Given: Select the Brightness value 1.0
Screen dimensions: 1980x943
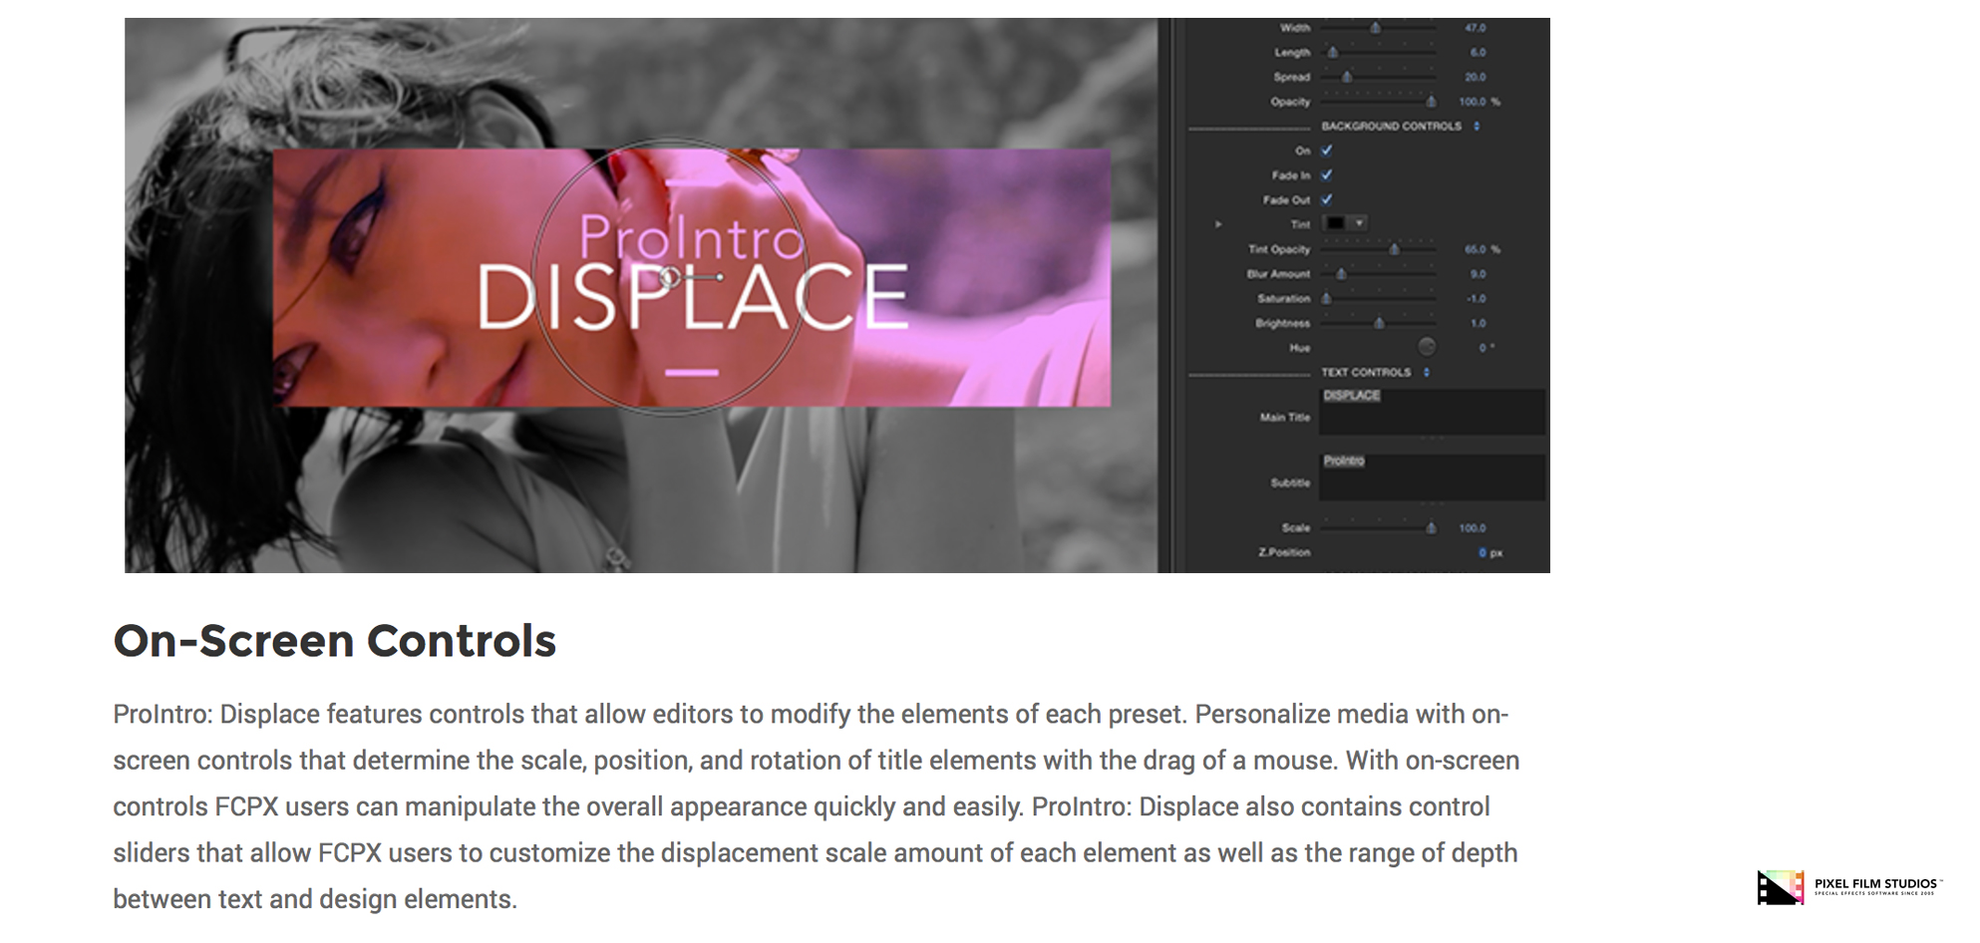Looking at the screenshot, I should (1479, 323).
